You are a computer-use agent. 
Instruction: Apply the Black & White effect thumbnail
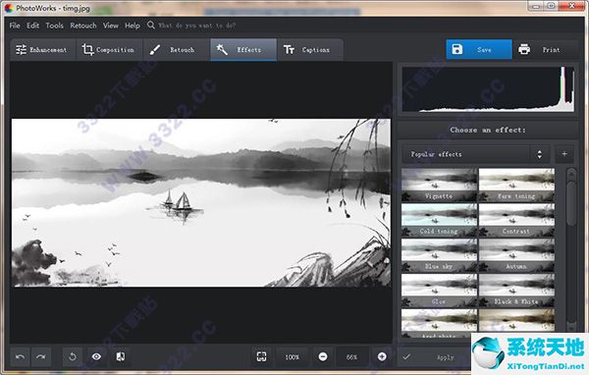click(x=516, y=291)
